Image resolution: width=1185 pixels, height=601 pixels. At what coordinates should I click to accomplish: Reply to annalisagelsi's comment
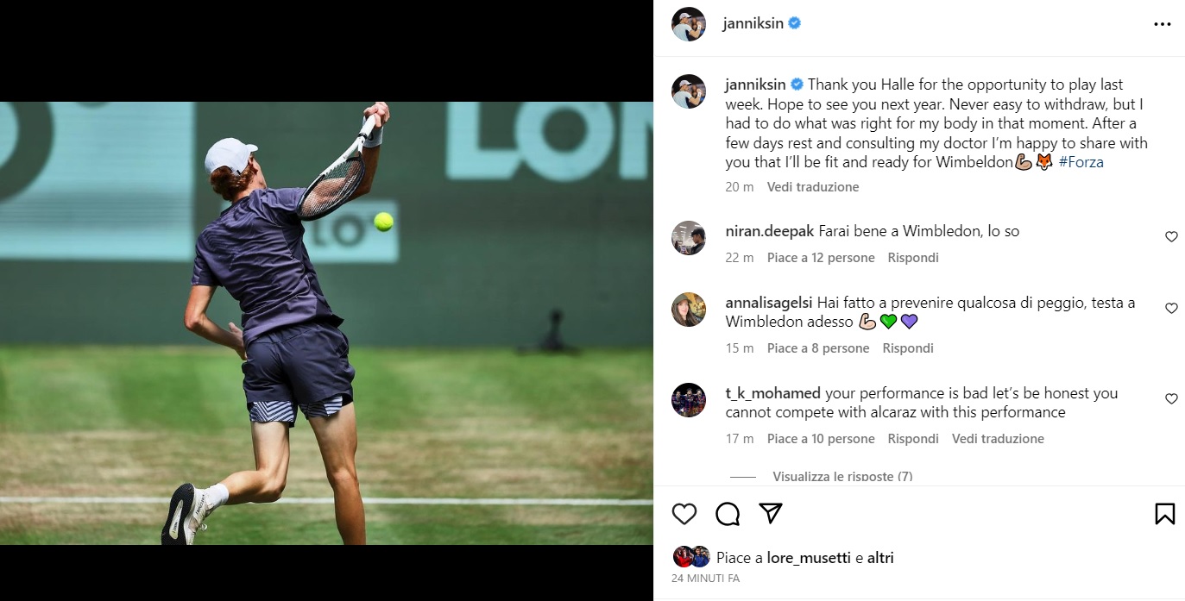908,348
